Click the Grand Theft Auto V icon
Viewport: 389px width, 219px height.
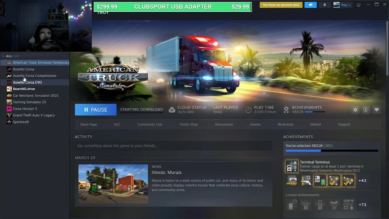pyautogui.click(x=9, y=115)
